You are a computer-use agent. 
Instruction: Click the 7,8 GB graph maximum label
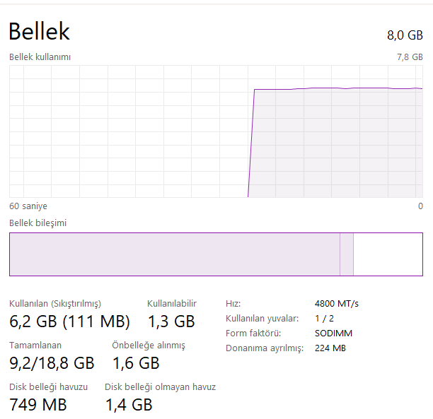click(x=410, y=57)
